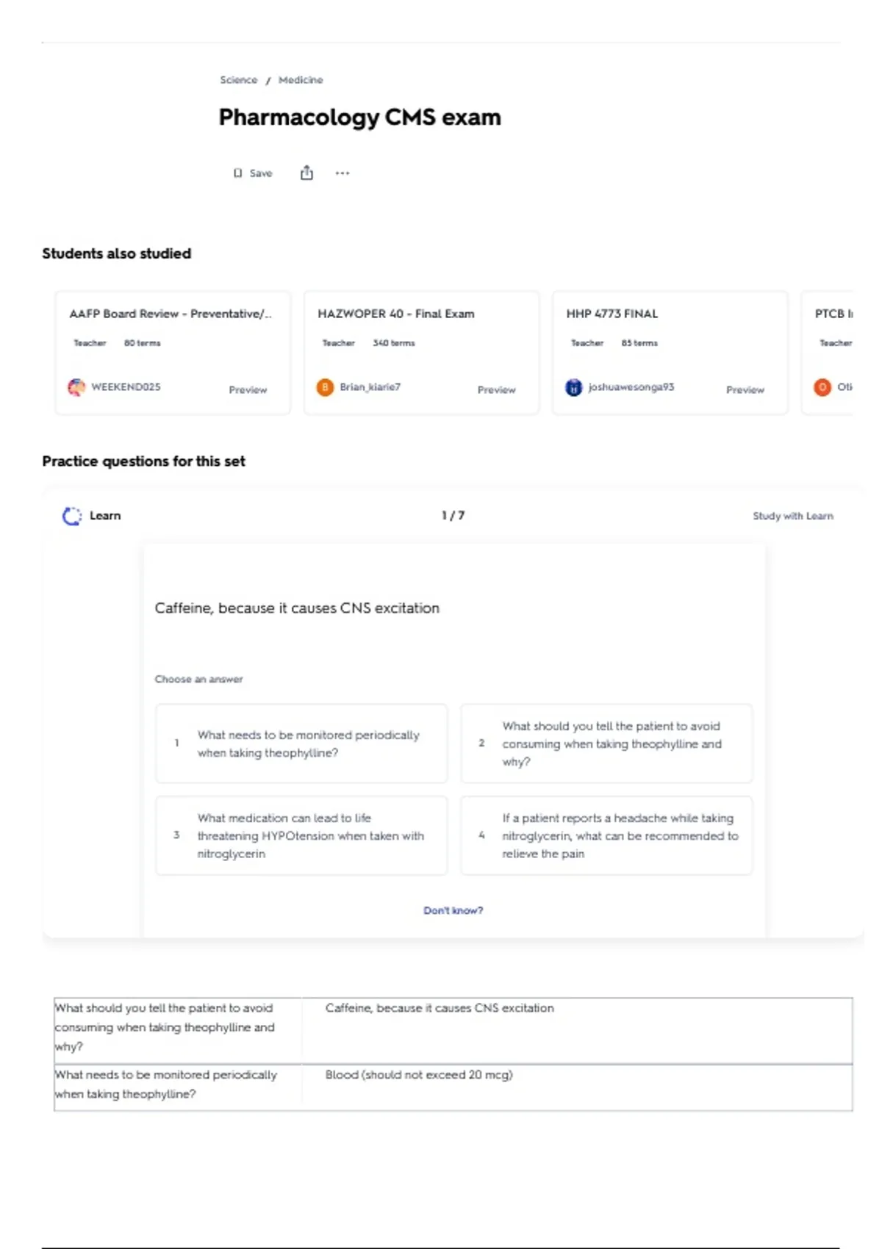Preview the HAZWOPER 40 Final Exam set
This screenshot has height=1249, width=882.
[497, 389]
